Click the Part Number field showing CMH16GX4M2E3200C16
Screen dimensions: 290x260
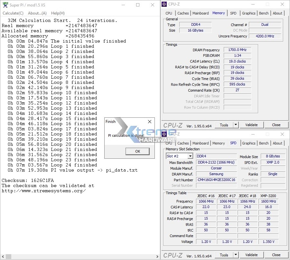pyautogui.click(x=216, y=180)
